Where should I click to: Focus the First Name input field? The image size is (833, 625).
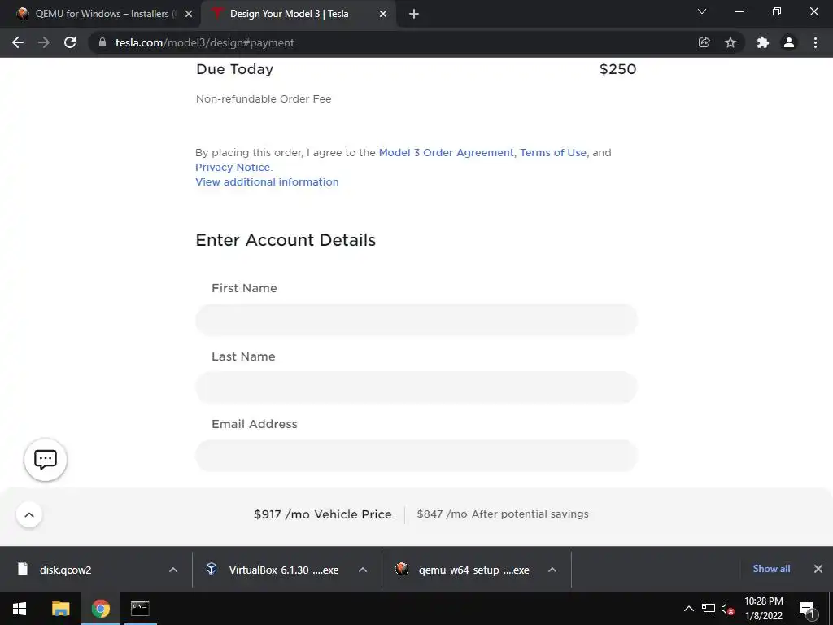point(416,320)
